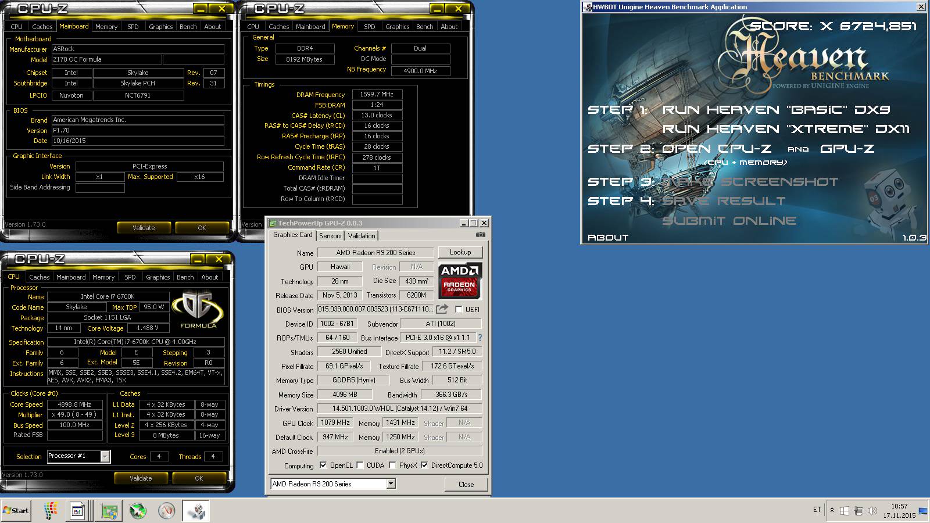Click Take Screenshot in HWBOT step 3

(750, 182)
